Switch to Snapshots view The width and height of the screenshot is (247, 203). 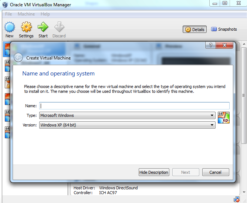tap(224, 30)
